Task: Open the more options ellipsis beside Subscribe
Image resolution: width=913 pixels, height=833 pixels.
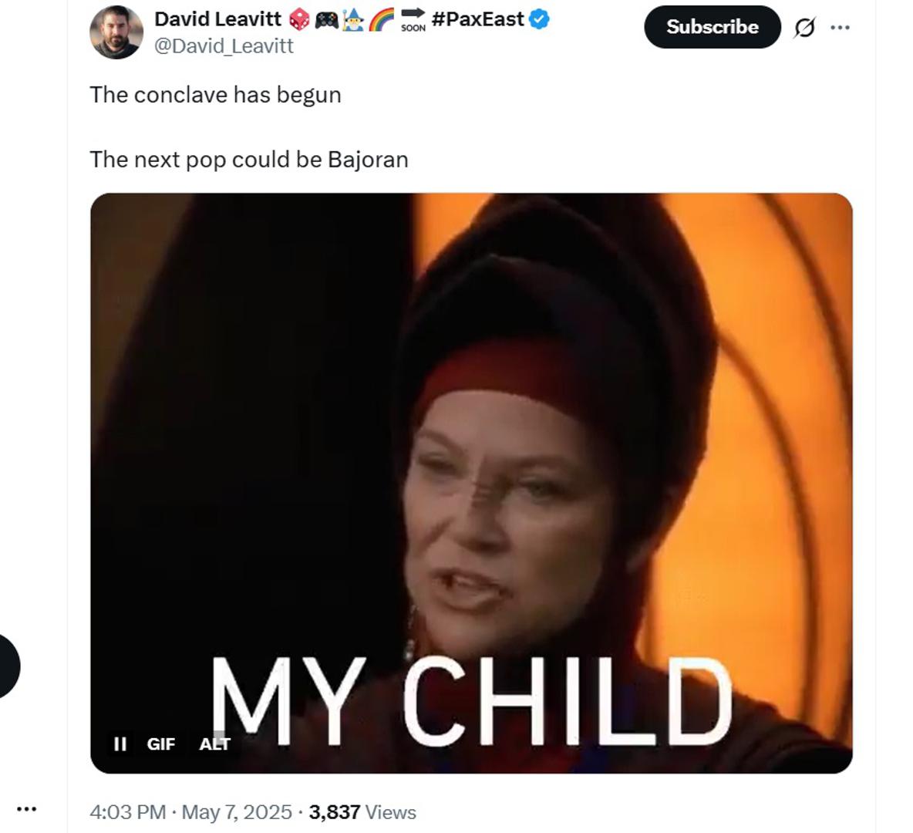Action: (840, 28)
